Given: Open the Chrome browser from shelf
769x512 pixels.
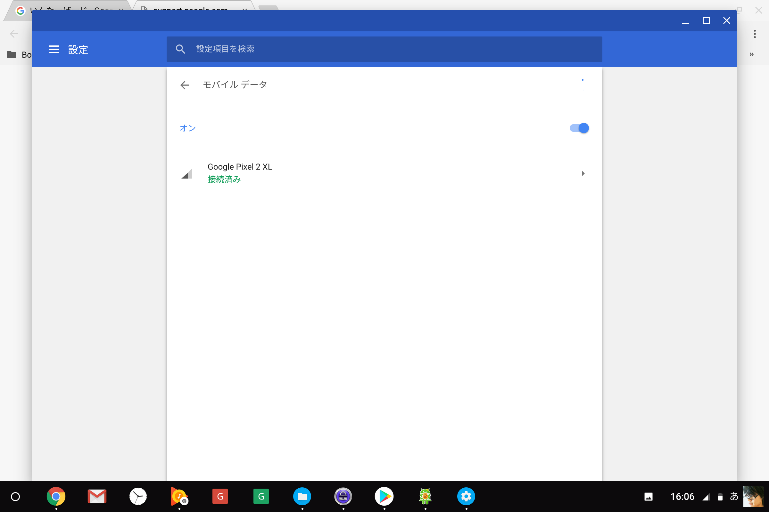Looking at the screenshot, I should [x=56, y=497].
